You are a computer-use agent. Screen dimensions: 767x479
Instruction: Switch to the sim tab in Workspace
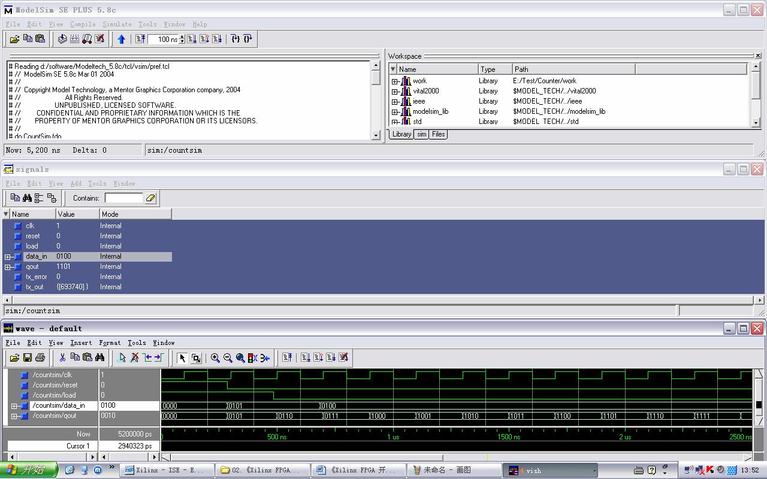pyautogui.click(x=422, y=134)
